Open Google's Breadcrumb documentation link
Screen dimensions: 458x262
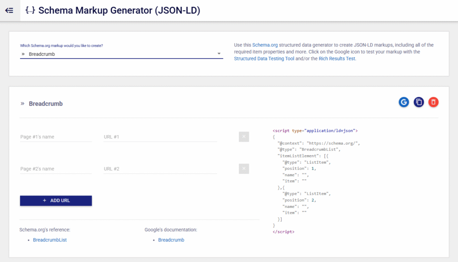(x=171, y=240)
